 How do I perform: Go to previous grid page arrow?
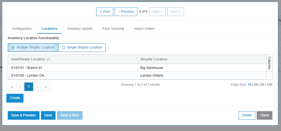[x=20, y=87]
